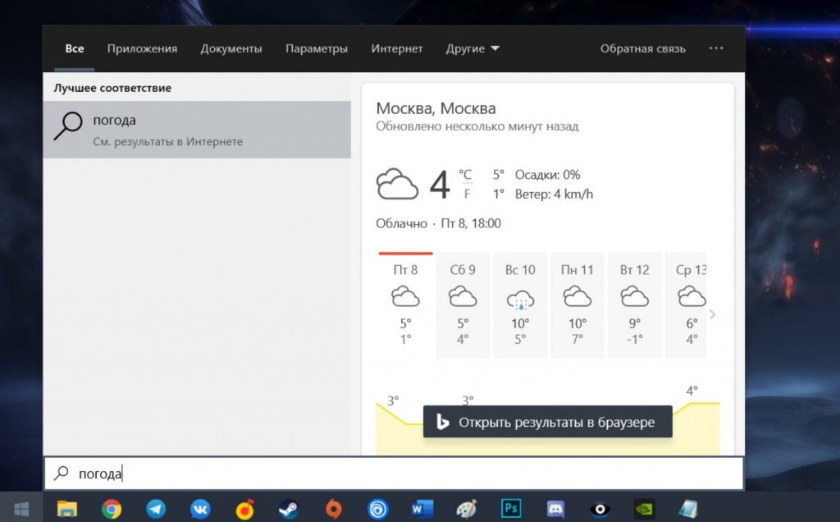Launch Photoshop from the taskbar

[x=511, y=510]
